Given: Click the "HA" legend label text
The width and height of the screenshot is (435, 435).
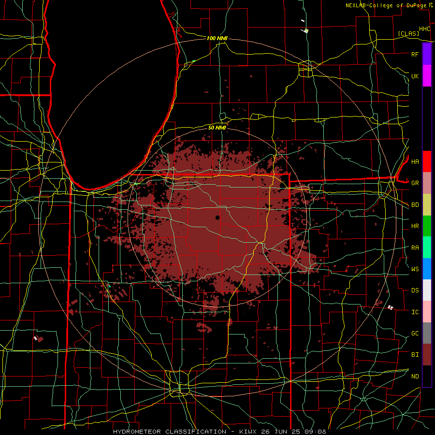Looking at the screenshot, I should click(415, 162).
